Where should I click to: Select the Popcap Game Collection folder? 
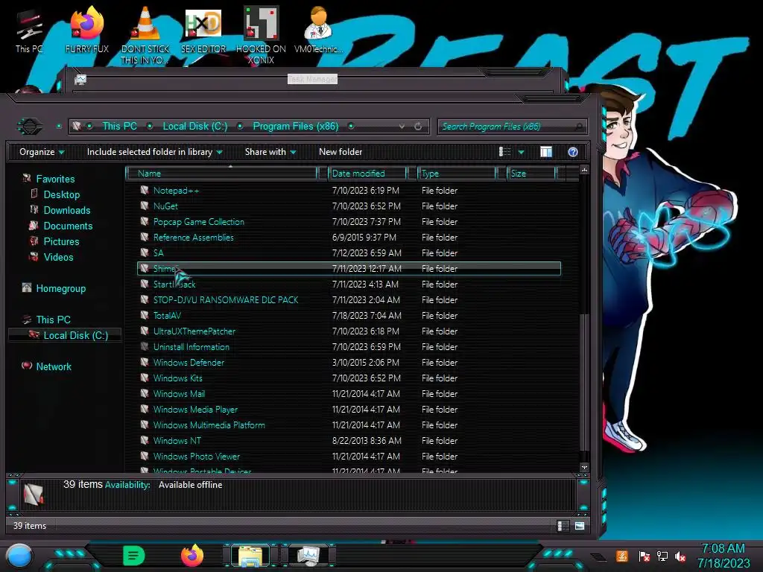click(x=198, y=222)
